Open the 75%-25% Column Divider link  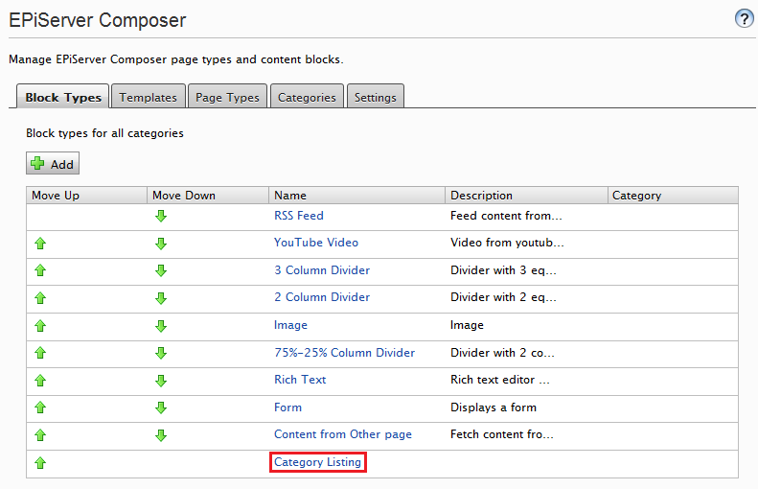[x=345, y=353]
